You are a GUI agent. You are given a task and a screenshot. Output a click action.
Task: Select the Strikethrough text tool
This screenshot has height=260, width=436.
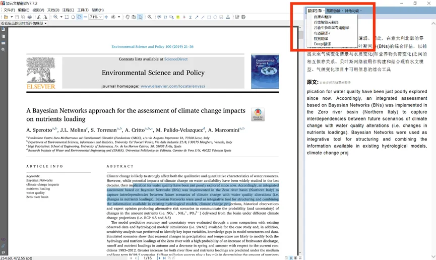(x=184, y=17)
